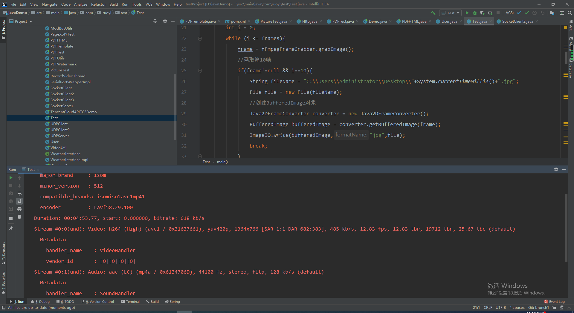Toggle scroll-to-end in the Run console
This screenshot has height=313, width=574.
click(x=19, y=201)
